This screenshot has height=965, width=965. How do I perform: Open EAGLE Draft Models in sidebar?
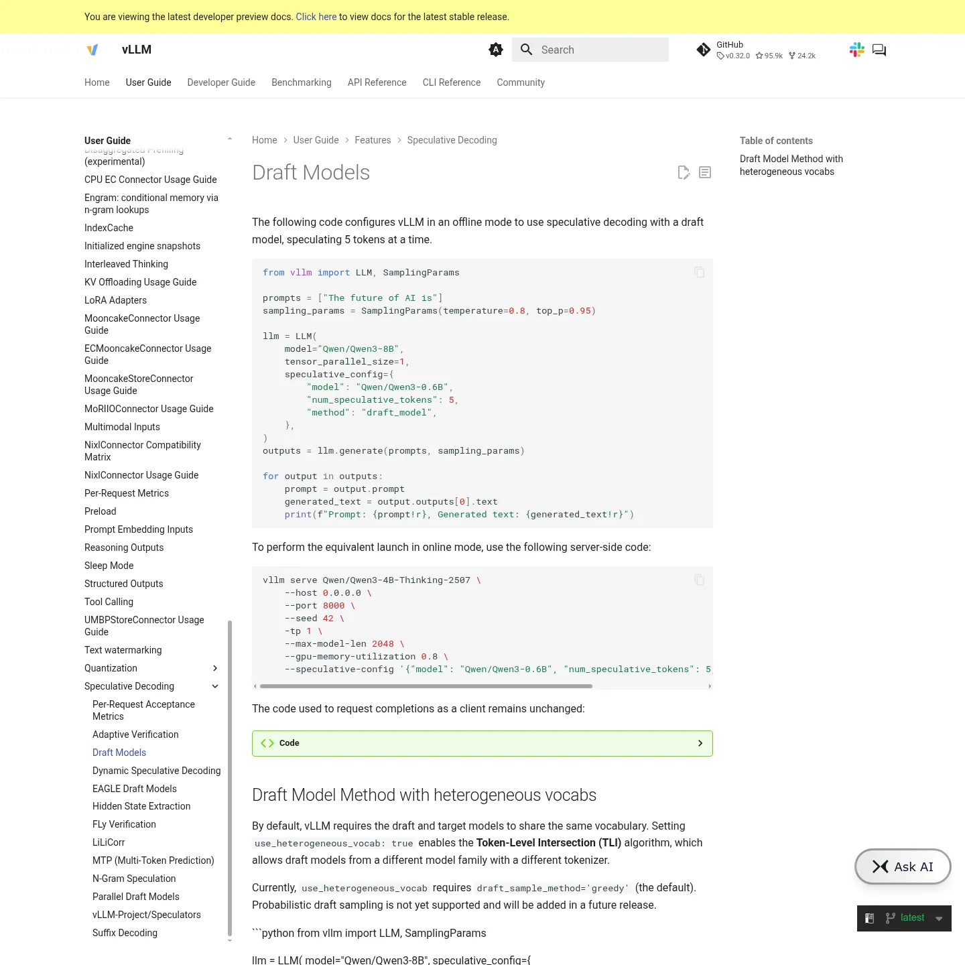(135, 789)
